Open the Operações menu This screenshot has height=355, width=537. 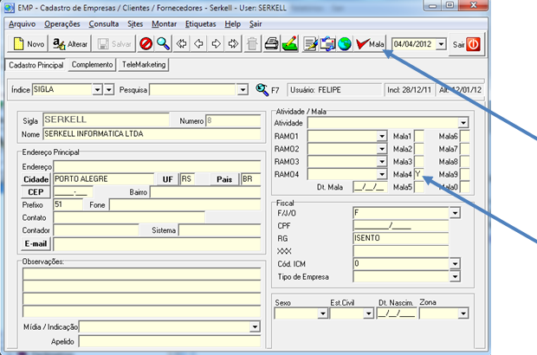pos(62,24)
